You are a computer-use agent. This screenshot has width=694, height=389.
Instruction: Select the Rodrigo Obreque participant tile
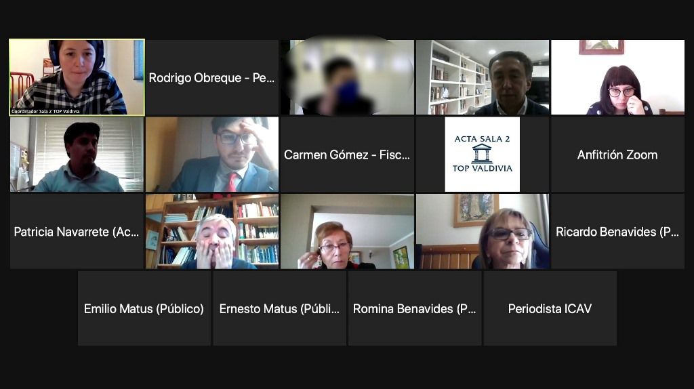click(212, 77)
